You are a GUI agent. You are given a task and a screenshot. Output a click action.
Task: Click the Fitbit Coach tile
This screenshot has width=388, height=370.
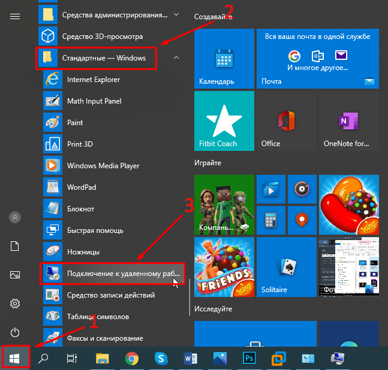[224, 121]
